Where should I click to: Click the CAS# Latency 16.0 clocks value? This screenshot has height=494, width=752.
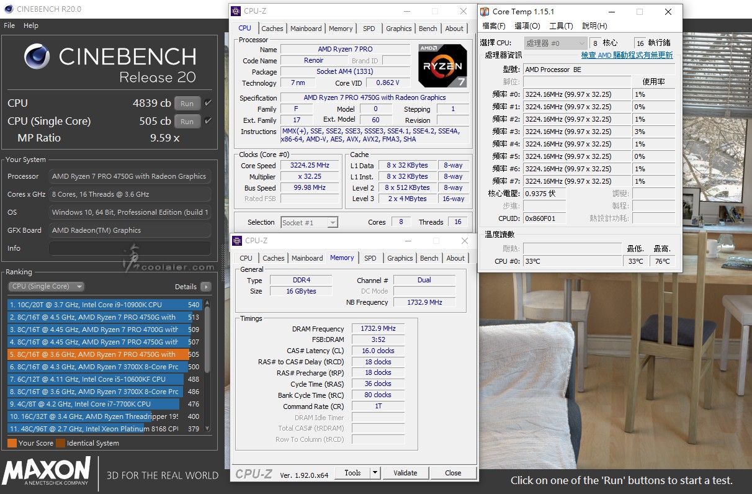pyautogui.click(x=378, y=351)
